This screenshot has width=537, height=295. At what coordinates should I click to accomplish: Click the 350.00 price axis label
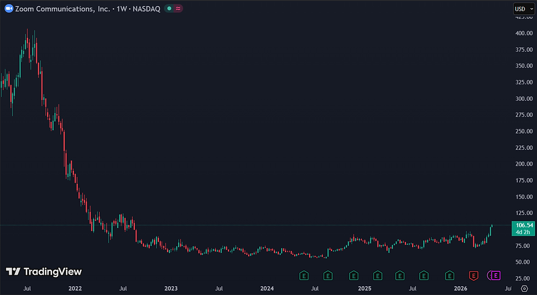524,66
